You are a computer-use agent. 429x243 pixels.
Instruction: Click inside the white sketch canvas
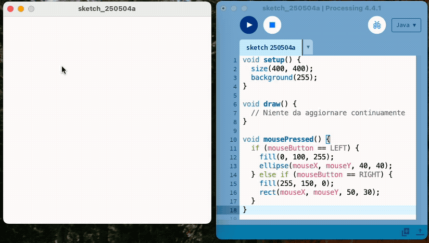(x=107, y=119)
